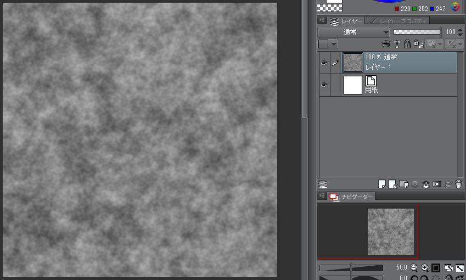
Task: Toggle set as reference layer (lighthouse icon)
Action: 397,44
